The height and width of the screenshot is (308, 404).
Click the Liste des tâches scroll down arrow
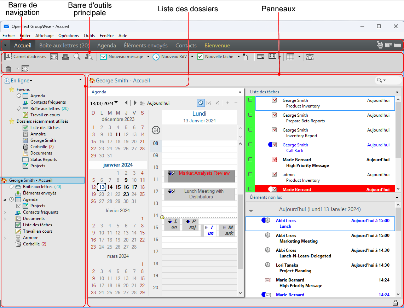click(x=398, y=189)
